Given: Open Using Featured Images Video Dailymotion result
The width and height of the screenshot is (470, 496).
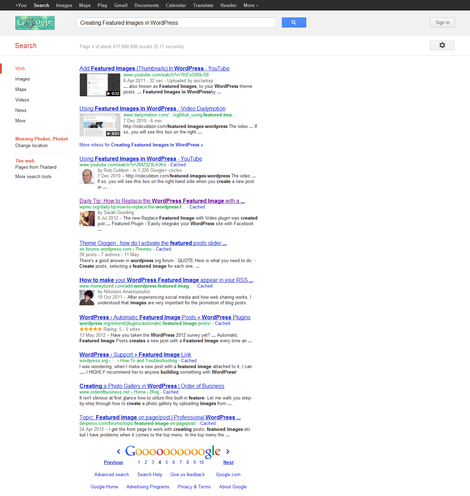Looking at the screenshot, I should pyautogui.click(x=152, y=108).
